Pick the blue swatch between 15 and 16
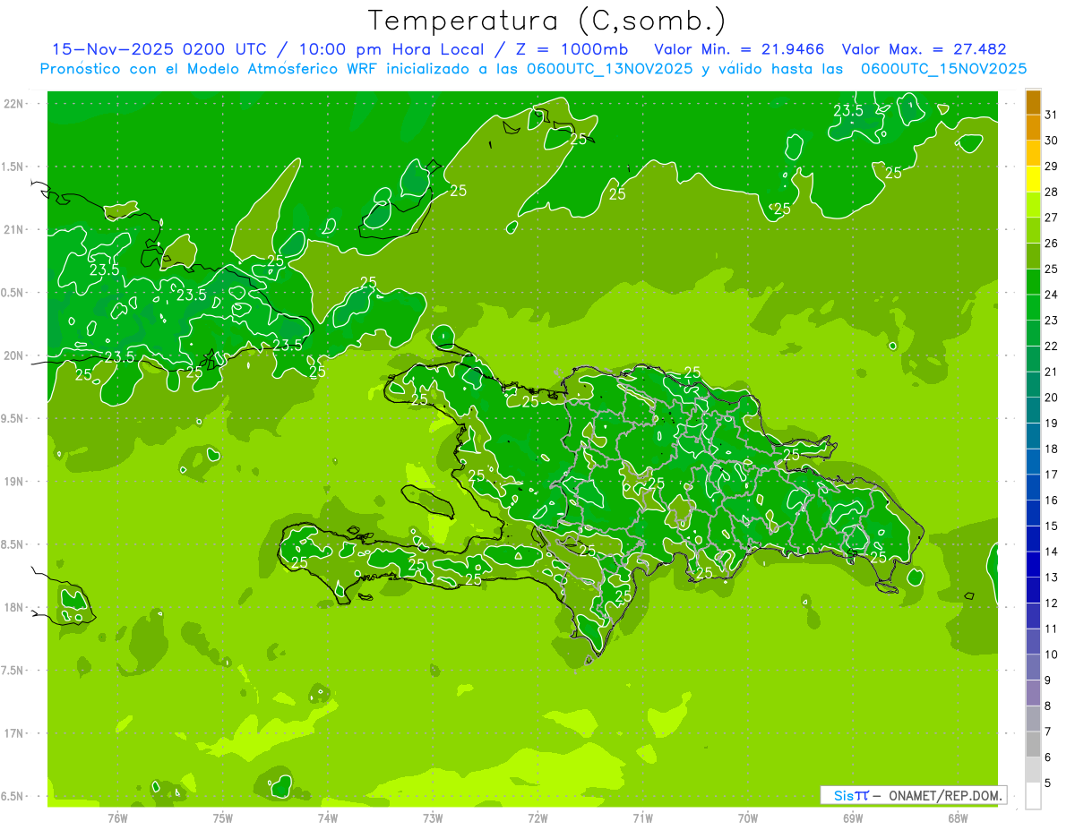This screenshot has width=1075, height=830. (1033, 513)
